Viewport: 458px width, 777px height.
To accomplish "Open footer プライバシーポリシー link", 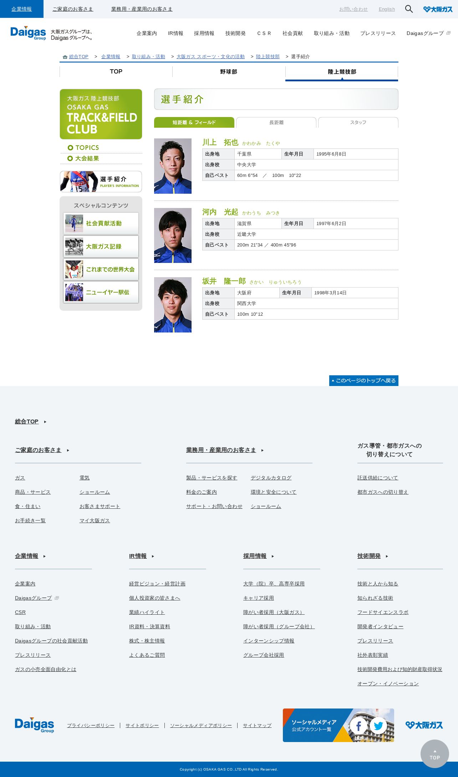I will tap(91, 726).
